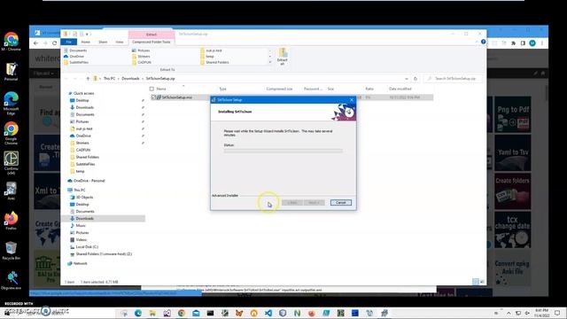This screenshot has width=567, height=319.
Task: Click the Search SrtToJsonSetup.zip field
Action: coord(453,79)
